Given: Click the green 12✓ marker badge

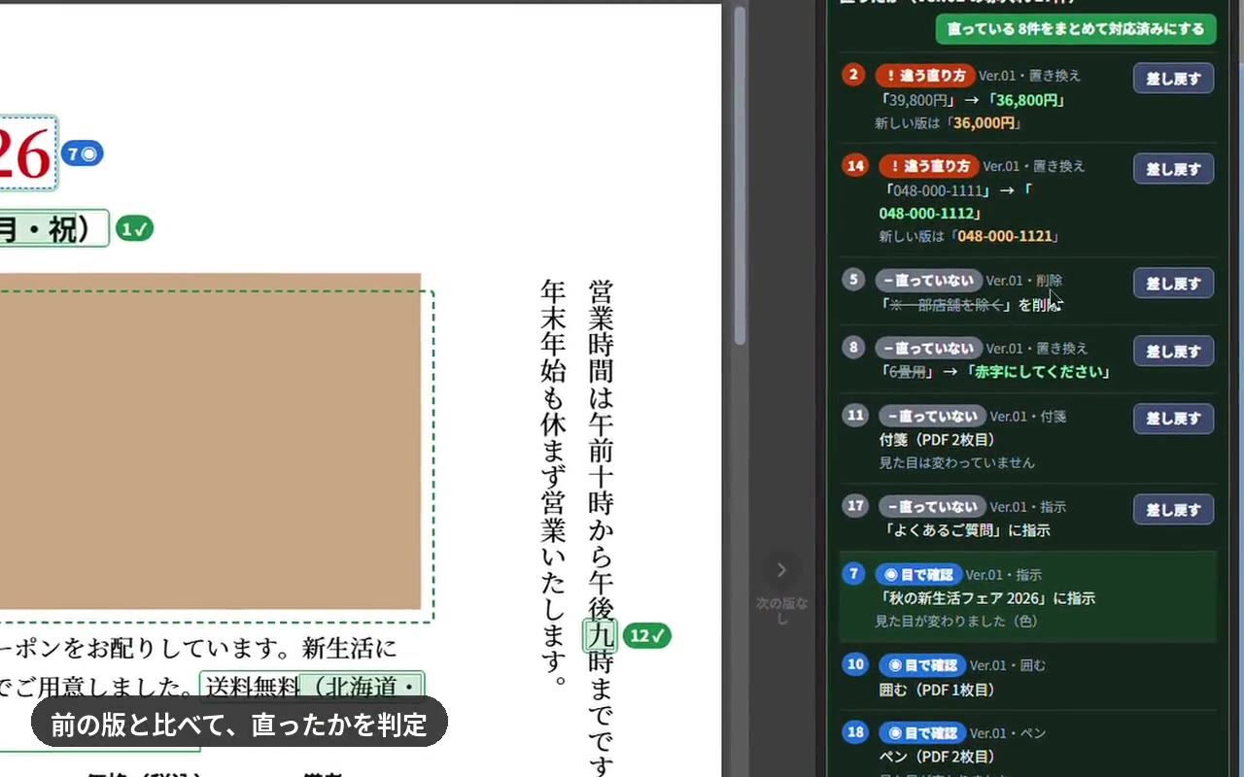Looking at the screenshot, I should point(647,636).
